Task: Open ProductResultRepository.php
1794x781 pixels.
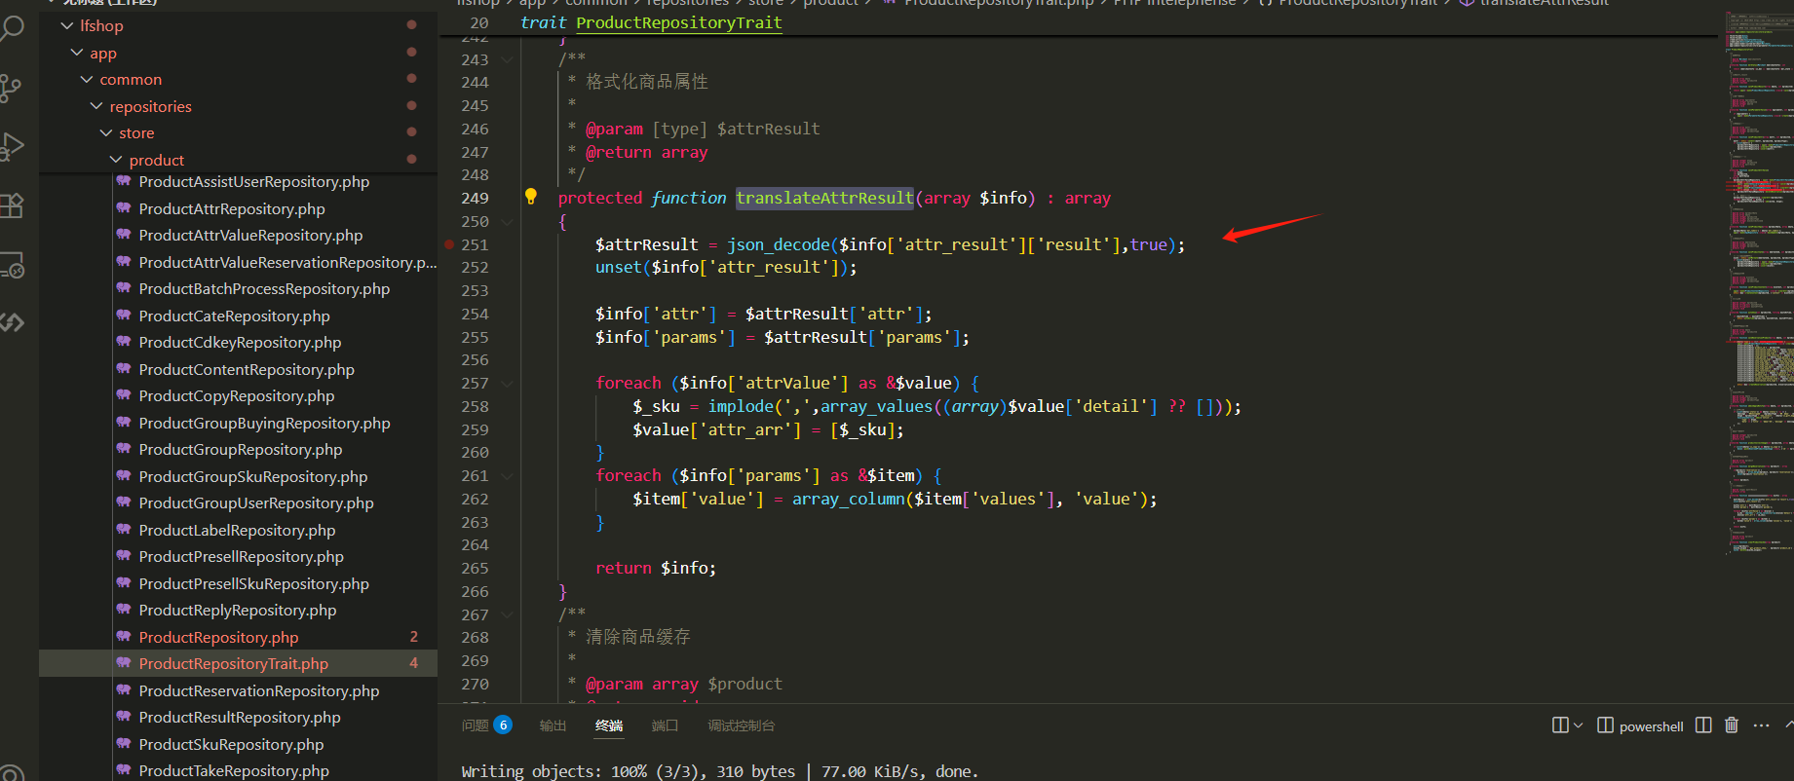Action: coord(240,717)
